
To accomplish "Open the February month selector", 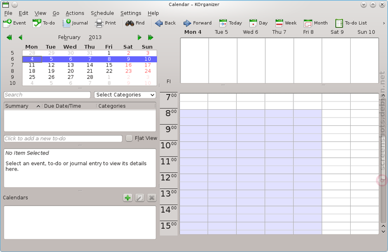I will point(69,37).
